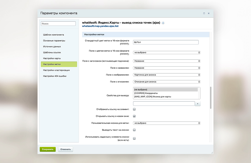Enable "Отображать ссылку на элемент" checkbox
Viewport: 251px width, 163px height.
pos(134,109)
